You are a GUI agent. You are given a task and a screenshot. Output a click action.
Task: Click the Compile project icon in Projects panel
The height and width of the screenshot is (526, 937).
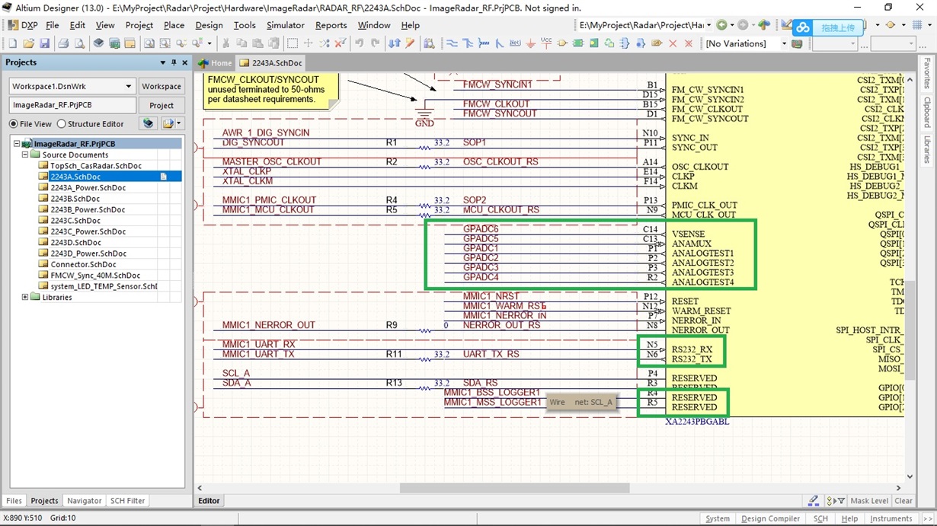click(149, 123)
